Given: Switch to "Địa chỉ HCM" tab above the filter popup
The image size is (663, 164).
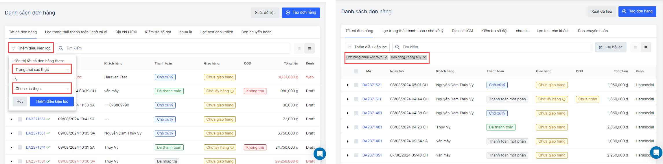Looking at the screenshot, I should (x=126, y=32).
